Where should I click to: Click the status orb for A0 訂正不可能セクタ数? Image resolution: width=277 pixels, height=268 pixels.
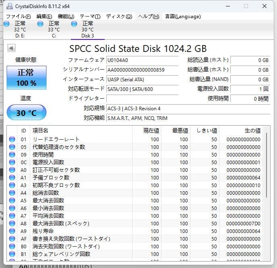(x=12, y=170)
